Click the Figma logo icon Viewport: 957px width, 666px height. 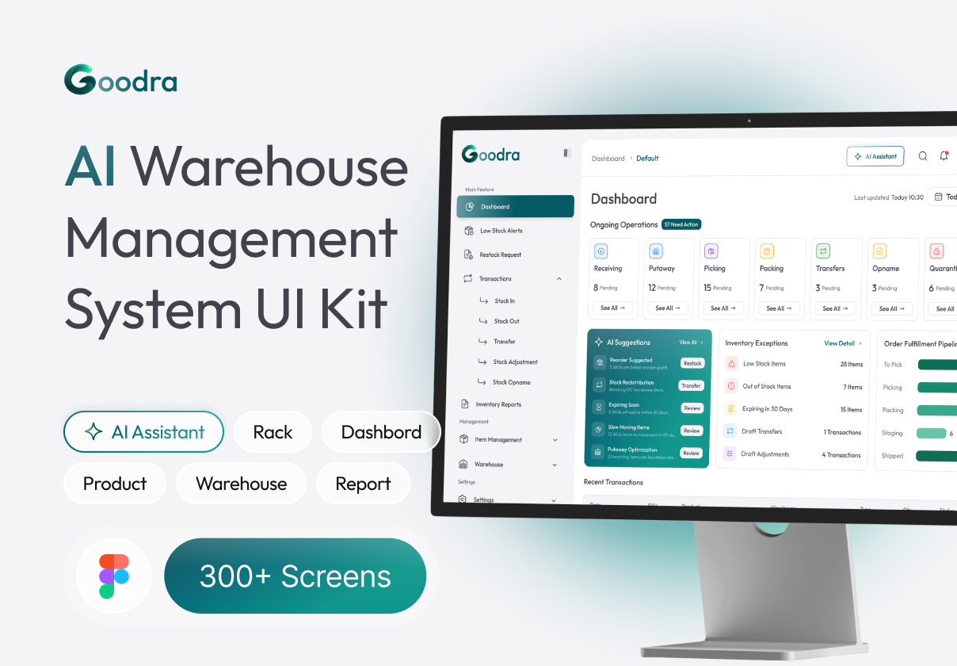tap(114, 576)
